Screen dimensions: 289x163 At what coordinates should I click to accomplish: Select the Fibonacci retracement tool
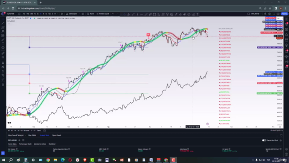click(x=163, y=14)
